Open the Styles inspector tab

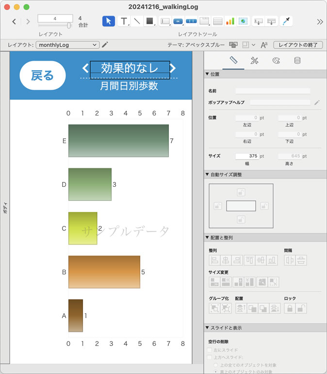(255, 61)
